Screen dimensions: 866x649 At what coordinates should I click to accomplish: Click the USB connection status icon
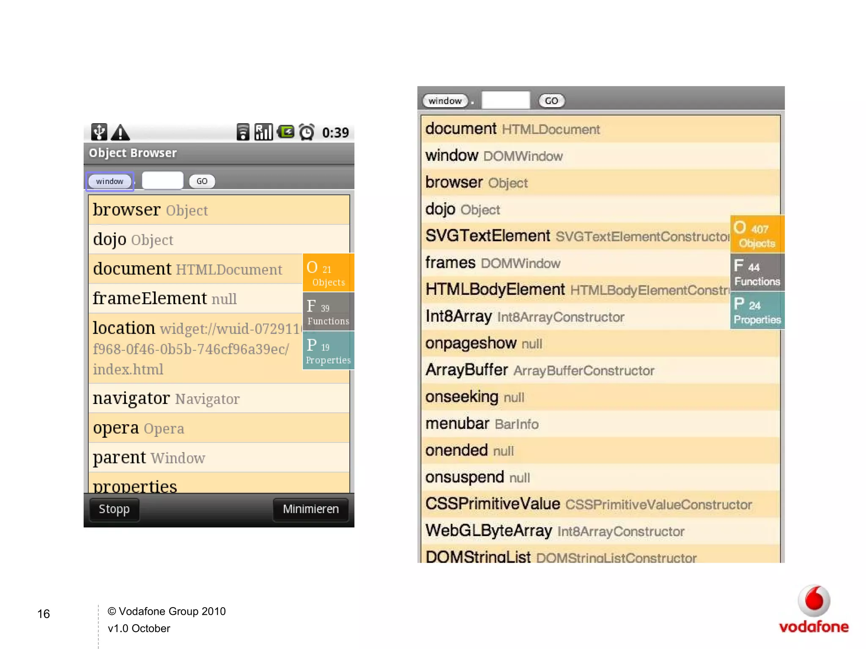(99, 132)
